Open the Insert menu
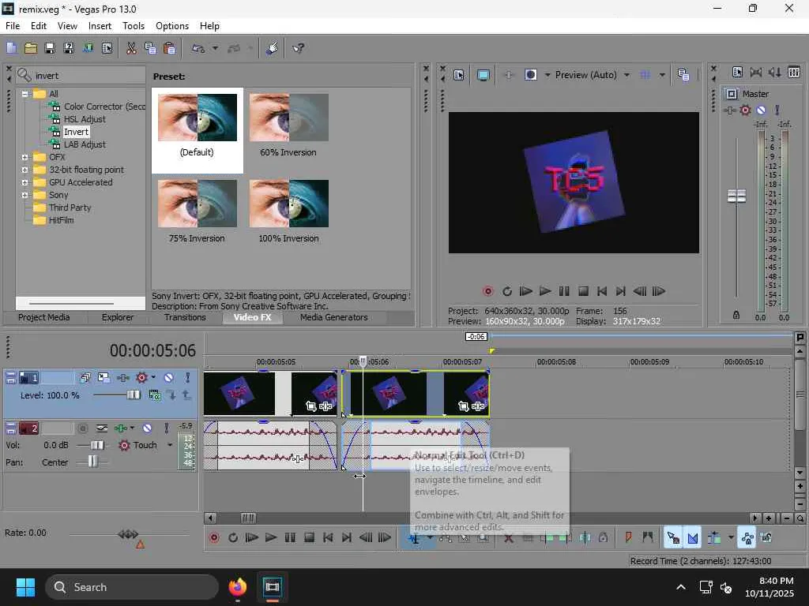 pos(100,26)
